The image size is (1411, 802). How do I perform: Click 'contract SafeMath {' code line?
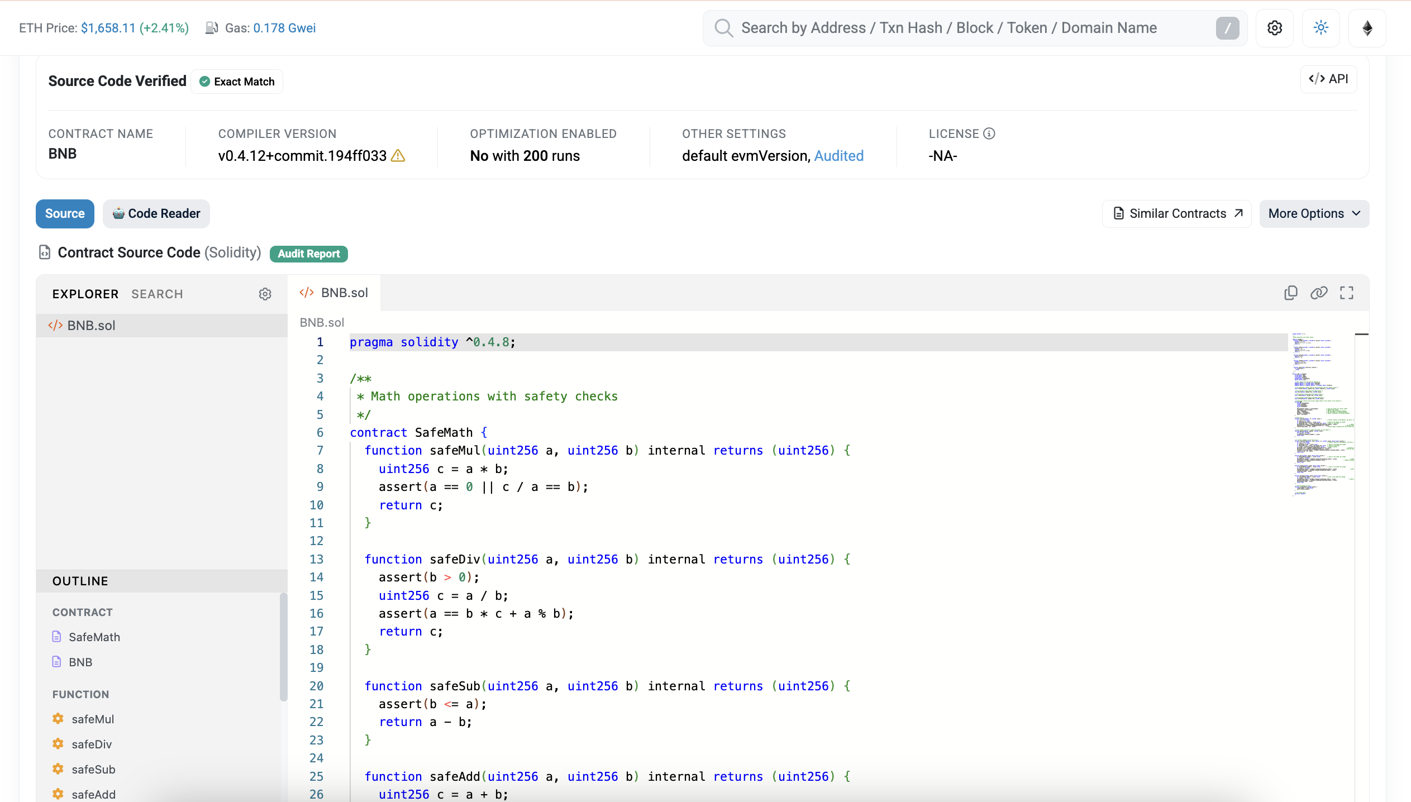click(418, 432)
